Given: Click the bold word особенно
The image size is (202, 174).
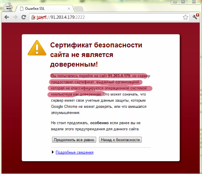Looking at the screenshot, I should (100, 123).
